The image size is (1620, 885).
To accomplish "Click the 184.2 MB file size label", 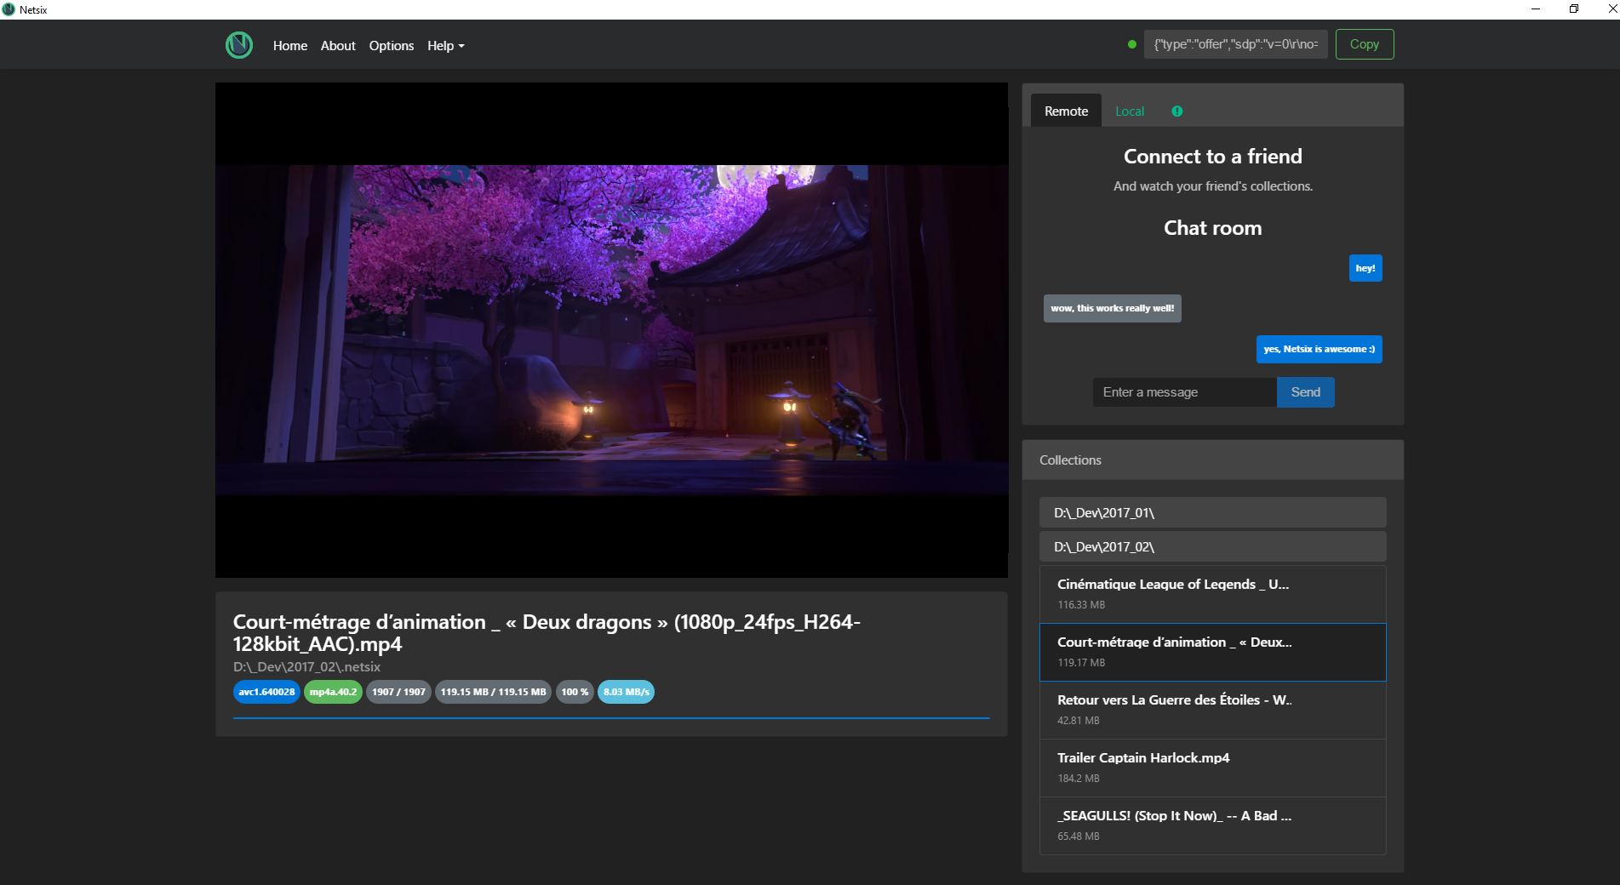I will pos(1079,779).
